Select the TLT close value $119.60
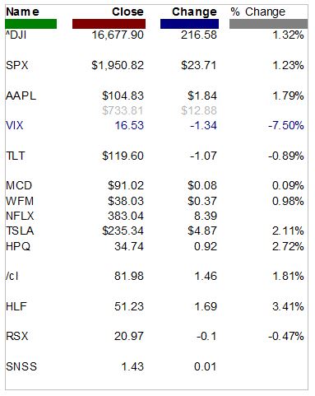 (x=123, y=156)
